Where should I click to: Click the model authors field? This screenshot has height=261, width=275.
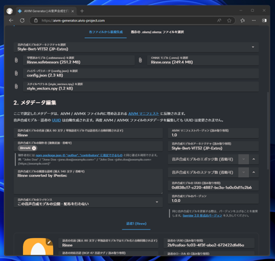(x=88, y=146)
